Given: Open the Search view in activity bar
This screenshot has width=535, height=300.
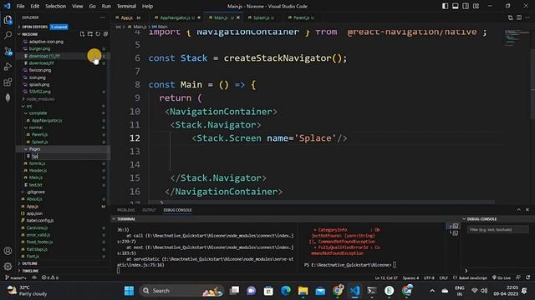Looking at the screenshot, I should [8, 35].
